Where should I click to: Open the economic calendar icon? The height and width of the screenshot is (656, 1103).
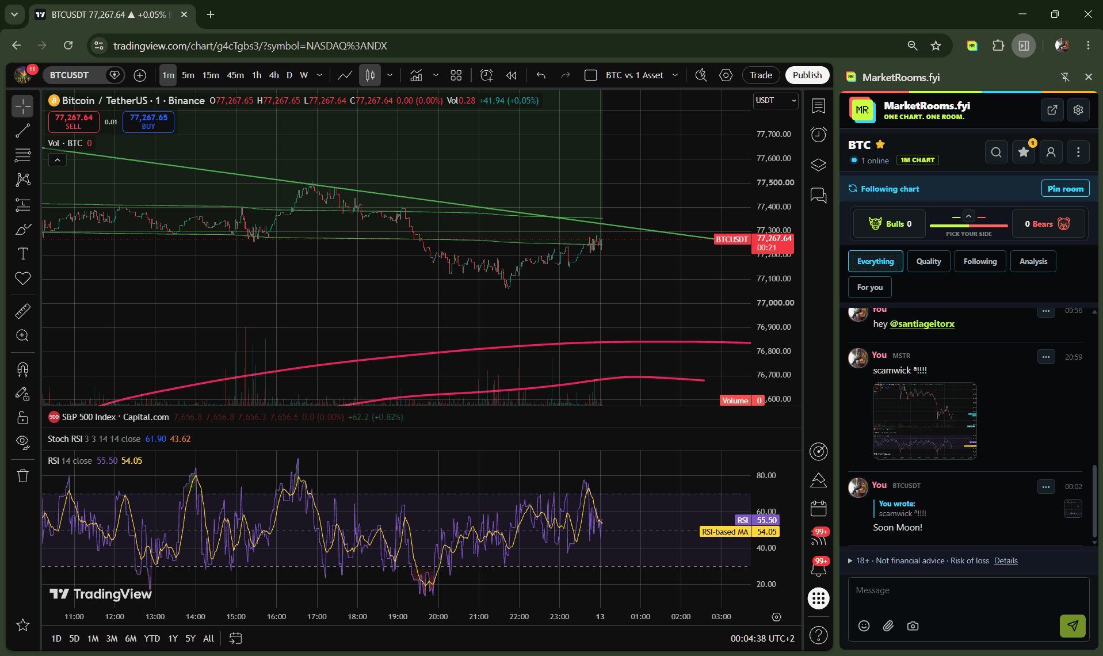point(818,509)
